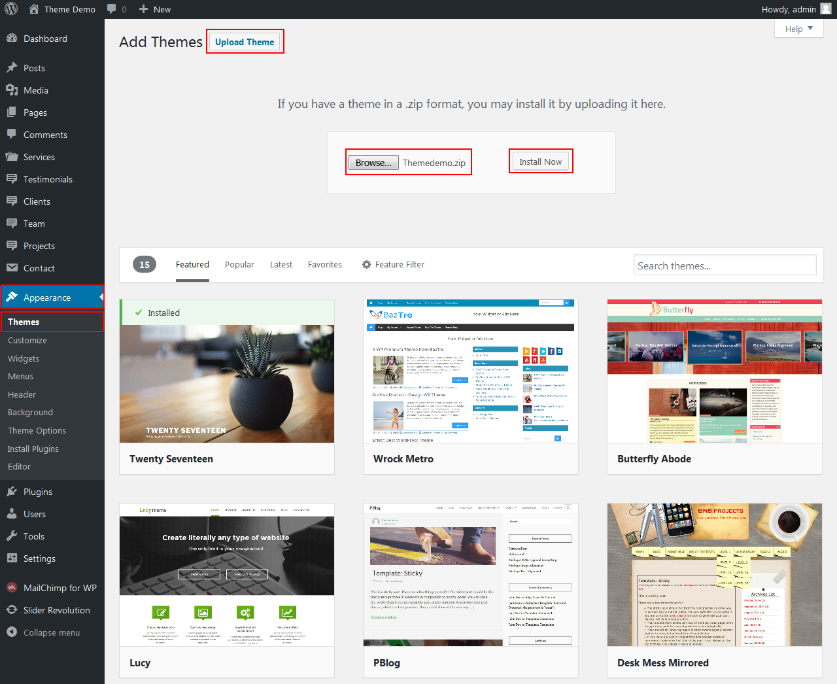Open Media via its sidebar icon
Viewport: 837px width, 684px height.
click(x=12, y=90)
